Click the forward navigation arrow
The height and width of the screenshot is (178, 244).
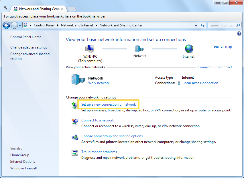[14, 25]
